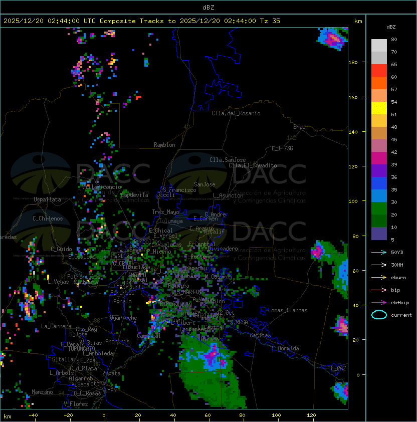Click the 'TUPUNGATO' map label
This screenshot has height=422, width=417.
coord(81,348)
